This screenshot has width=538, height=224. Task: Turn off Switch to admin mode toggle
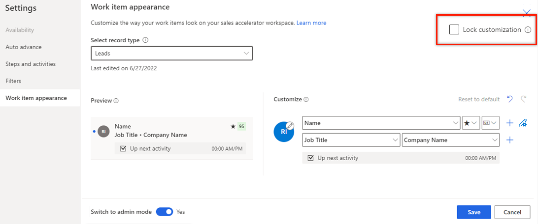tap(165, 212)
